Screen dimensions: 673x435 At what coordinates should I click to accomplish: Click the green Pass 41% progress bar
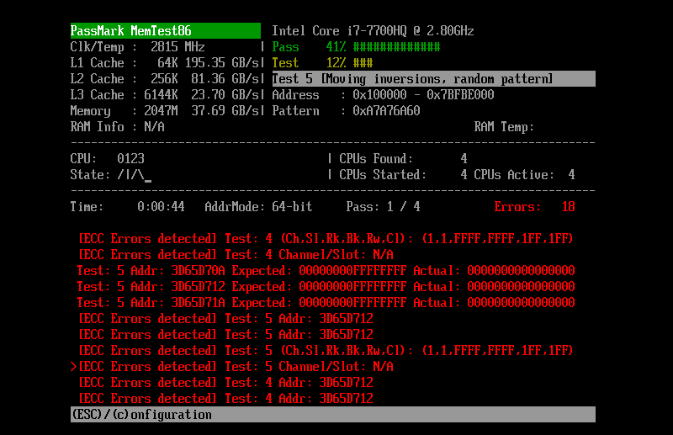pyautogui.click(x=397, y=47)
